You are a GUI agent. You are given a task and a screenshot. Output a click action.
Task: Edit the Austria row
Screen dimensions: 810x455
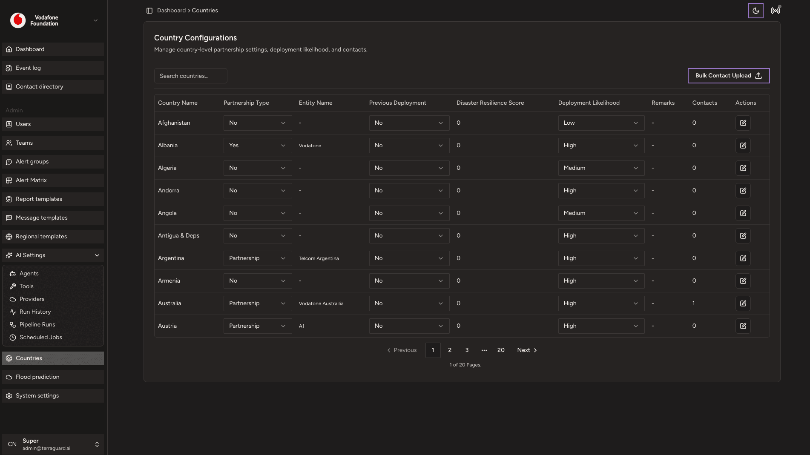coord(743,326)
